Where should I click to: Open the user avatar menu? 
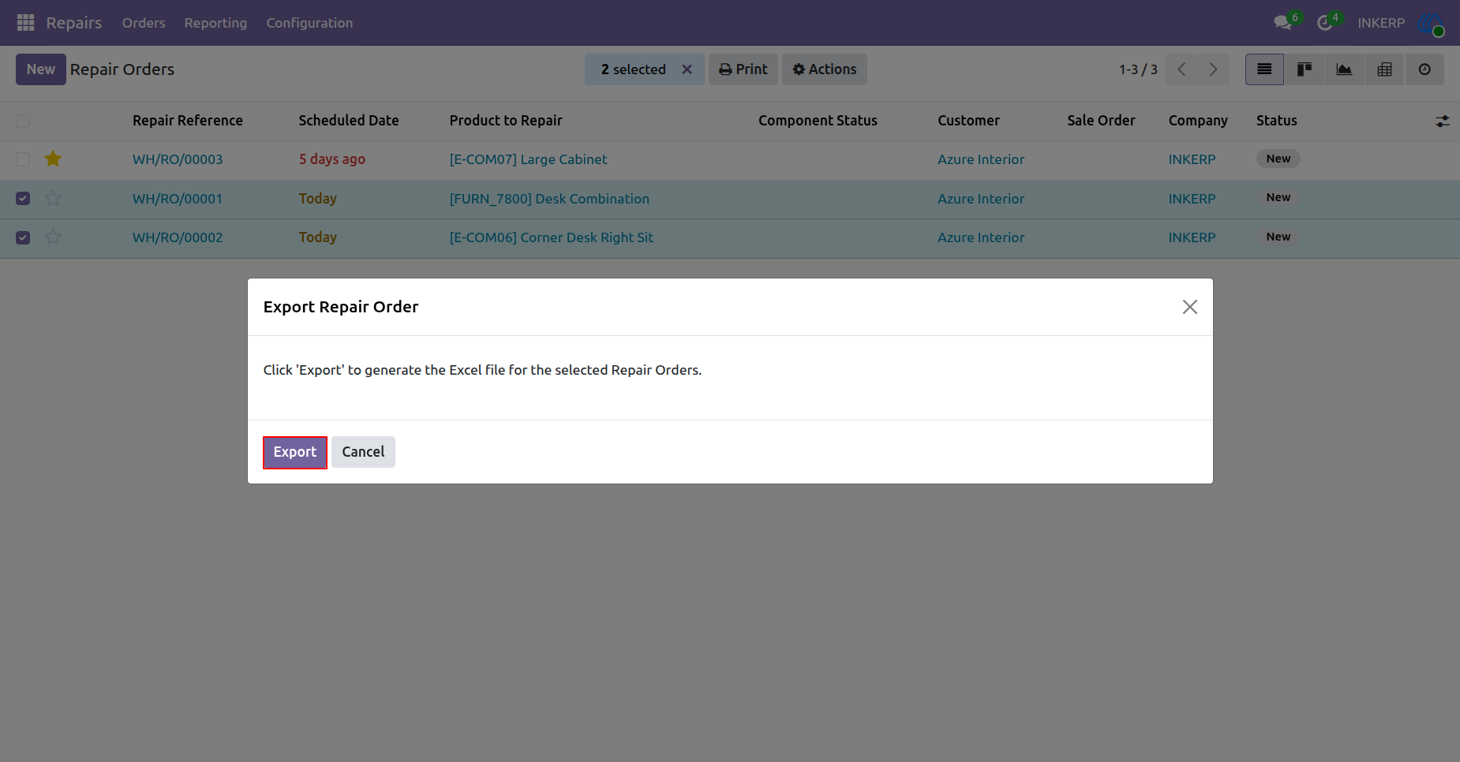click(x=1430, y=23)
